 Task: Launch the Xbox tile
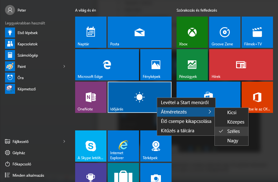(x=192, y=32)
